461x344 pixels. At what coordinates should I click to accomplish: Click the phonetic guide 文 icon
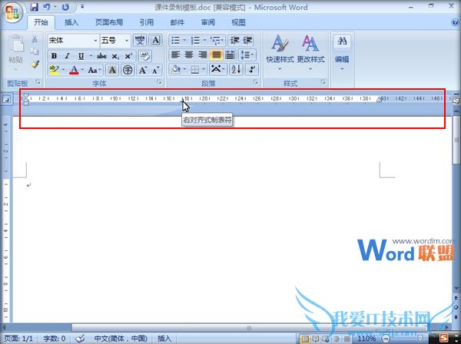[x=140, y=40]
